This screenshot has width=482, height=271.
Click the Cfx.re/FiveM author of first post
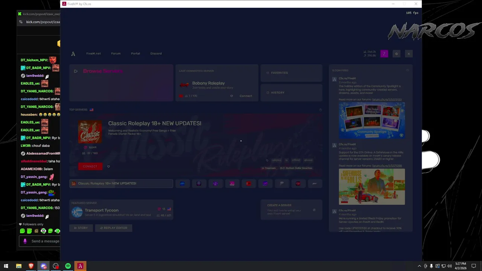(347, 78)
